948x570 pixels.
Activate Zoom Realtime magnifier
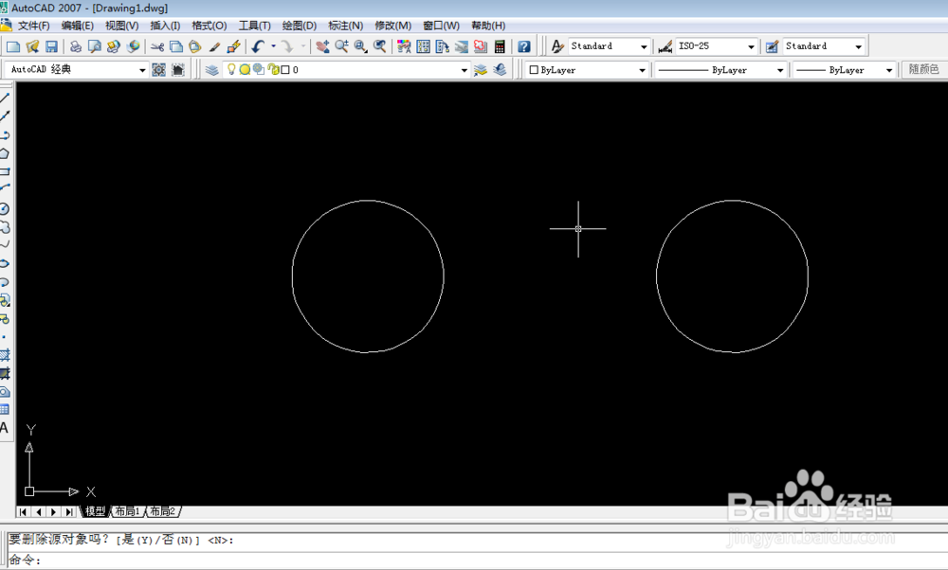pos(341,46)
